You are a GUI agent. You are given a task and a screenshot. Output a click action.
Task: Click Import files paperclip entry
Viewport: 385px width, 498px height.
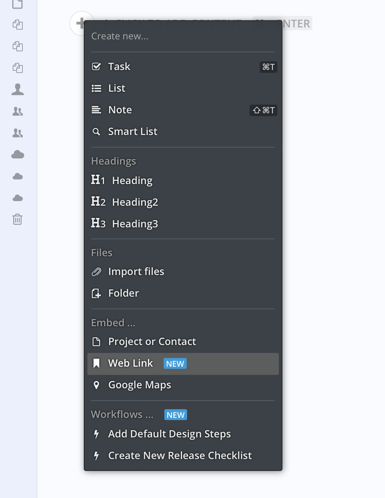(183, 272)
